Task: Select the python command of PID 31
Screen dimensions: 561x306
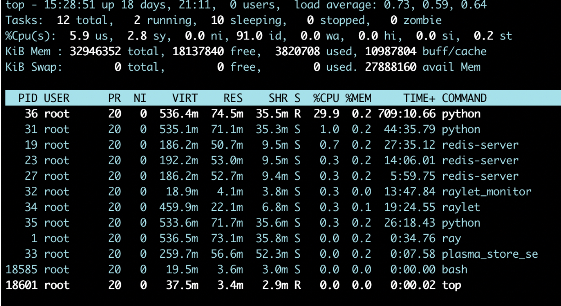Action: point(461,130)
